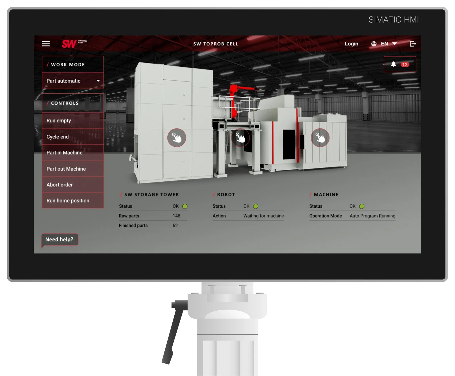Click the Raw parts value 148
455x376 pixels.
(x=176, y=216)
